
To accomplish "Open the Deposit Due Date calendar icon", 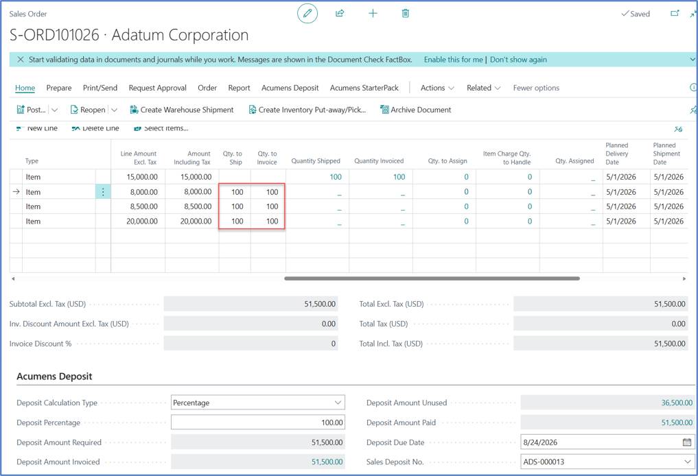I will point(687,442).
